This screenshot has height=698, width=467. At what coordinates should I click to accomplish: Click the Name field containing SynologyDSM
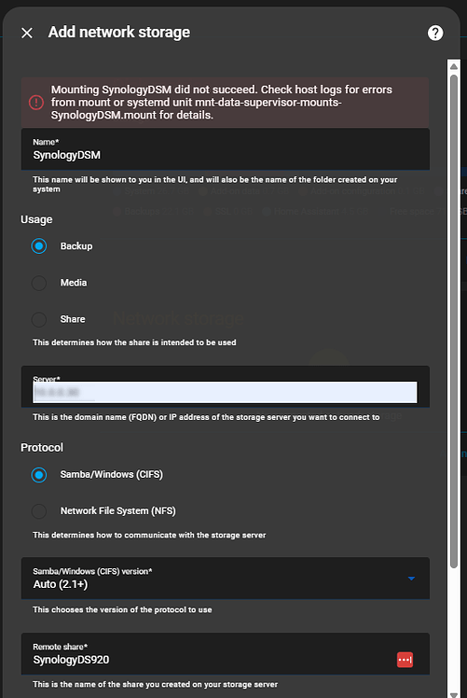click(x=226, y=149)
